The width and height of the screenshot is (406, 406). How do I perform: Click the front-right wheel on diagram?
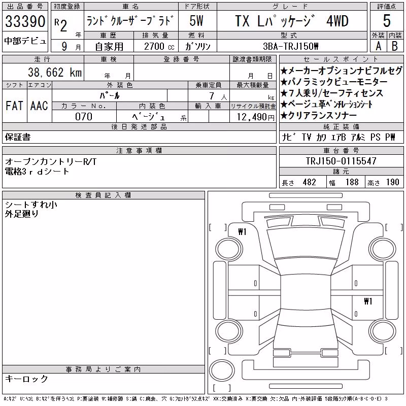383,250
